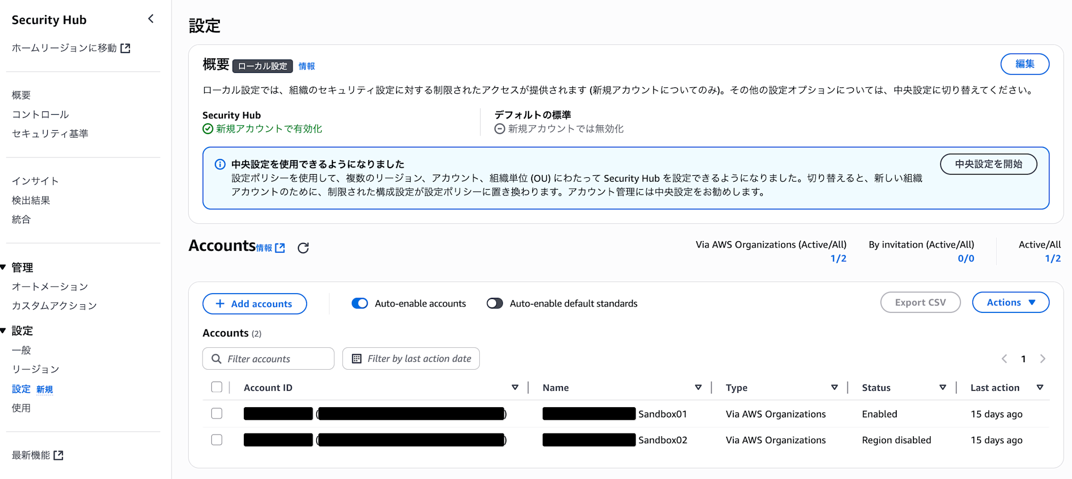Collapse the 設定 section in sidebar
The image size is (1072, 479).
3,331
